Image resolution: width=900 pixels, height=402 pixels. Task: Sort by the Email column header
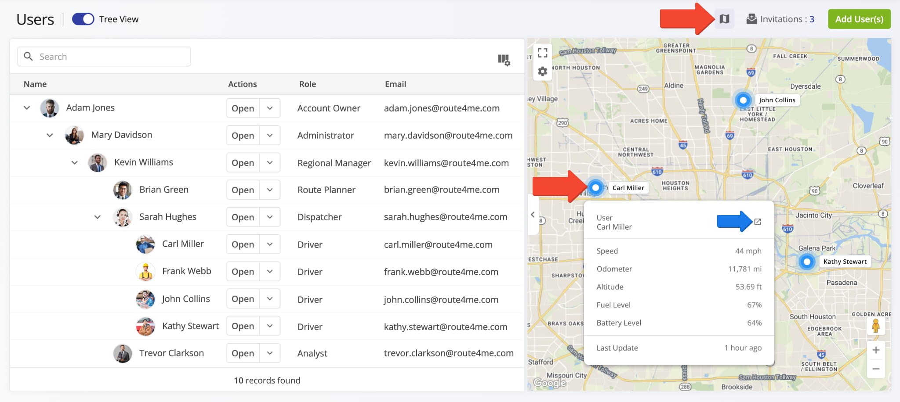point(396,84)
